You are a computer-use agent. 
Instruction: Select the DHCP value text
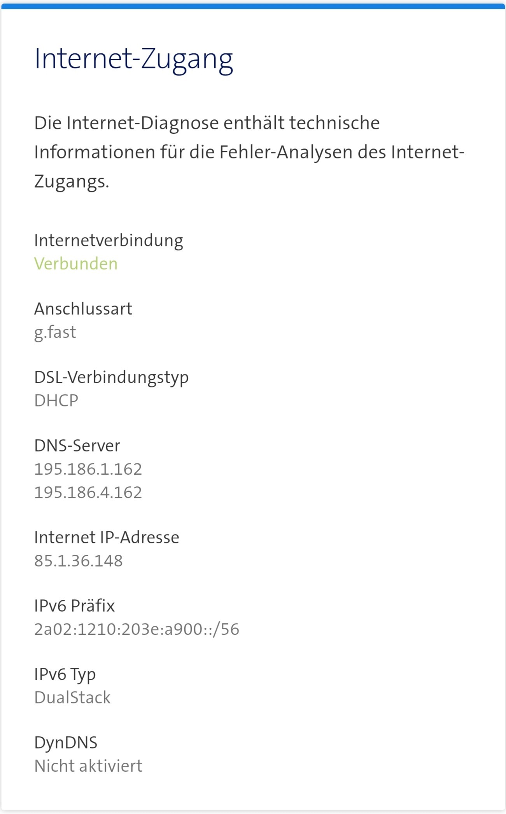coord(56,400)
